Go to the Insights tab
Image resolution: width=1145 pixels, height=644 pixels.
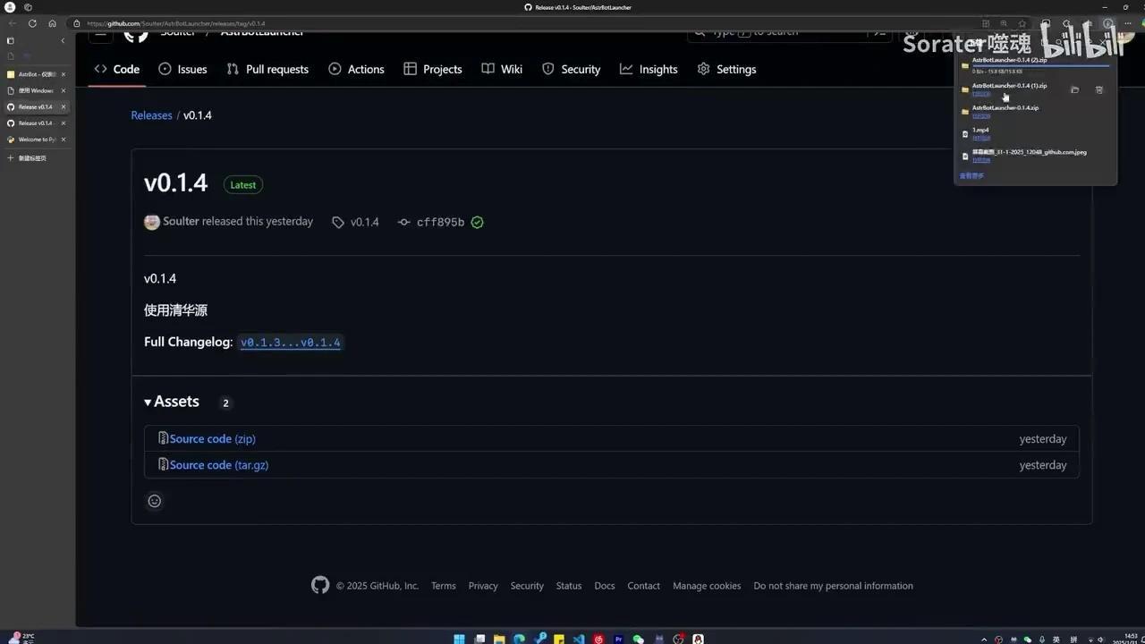[649, 69]
